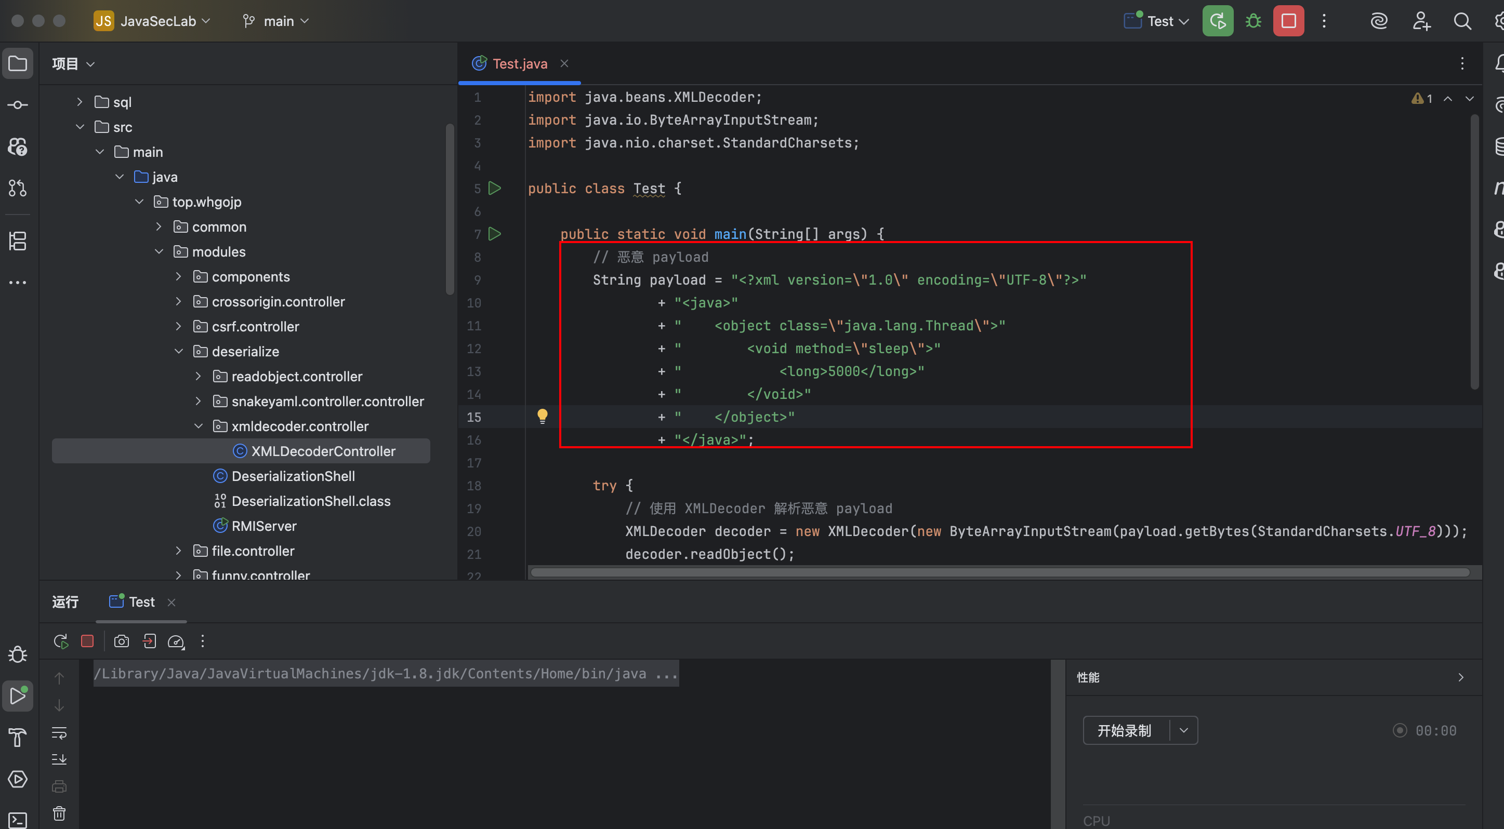Viewport: 1504px width, 829px height.
Task: Open JavaSecLab project dropdown
Action: [152, 22]
